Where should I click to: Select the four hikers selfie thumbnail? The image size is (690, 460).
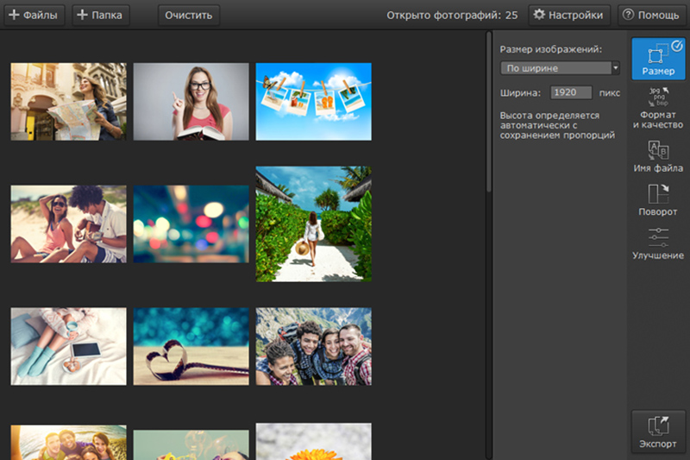[313, 346]
